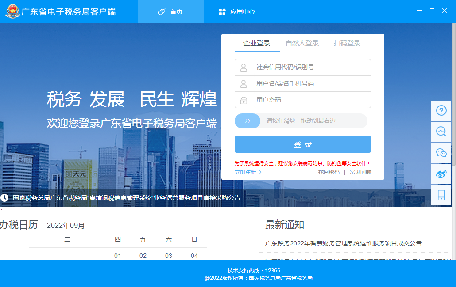Click the WeChat sidebar icon
Image resolution: width=456 pixels, height=287 pixels.
coord(441,153)
